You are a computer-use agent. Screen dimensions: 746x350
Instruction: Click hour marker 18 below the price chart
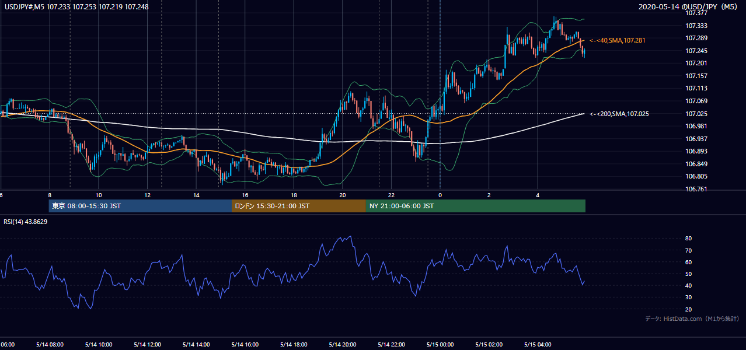click(294, 195)
